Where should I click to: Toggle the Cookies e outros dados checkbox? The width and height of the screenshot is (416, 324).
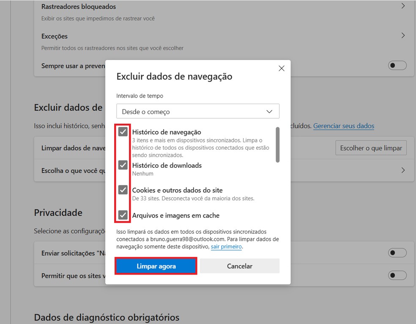coord(123,190)
